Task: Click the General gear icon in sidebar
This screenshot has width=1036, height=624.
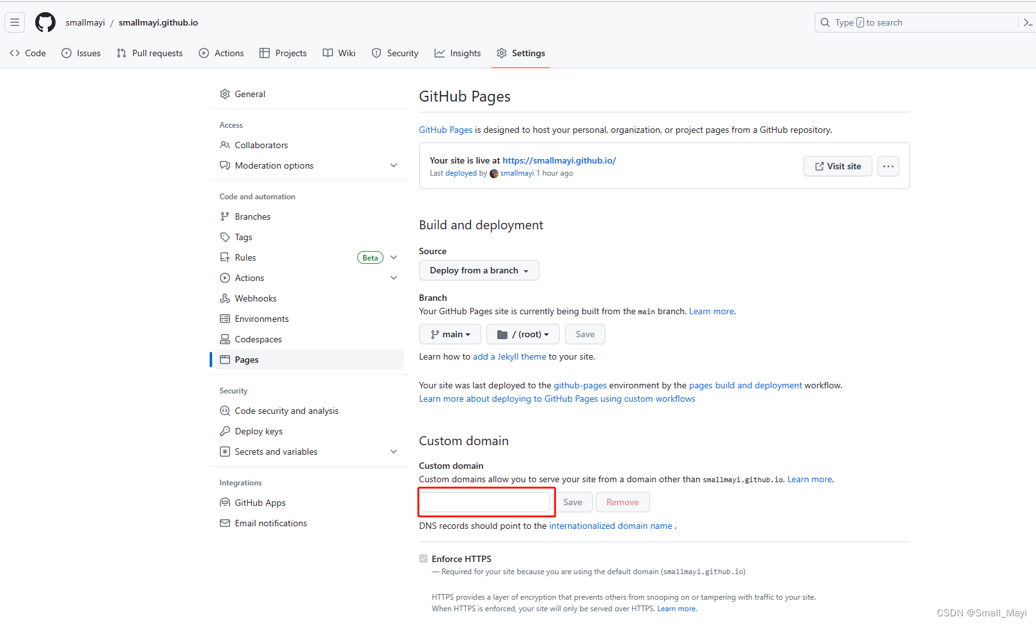Action: pyautogui.click(x=225, y=94)
